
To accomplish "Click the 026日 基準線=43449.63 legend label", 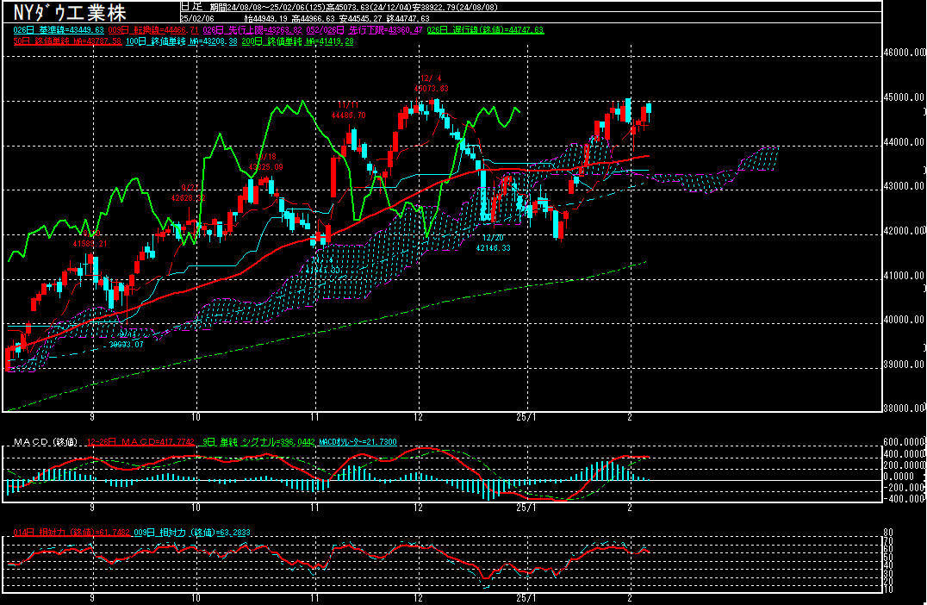I will click(59, 30).
